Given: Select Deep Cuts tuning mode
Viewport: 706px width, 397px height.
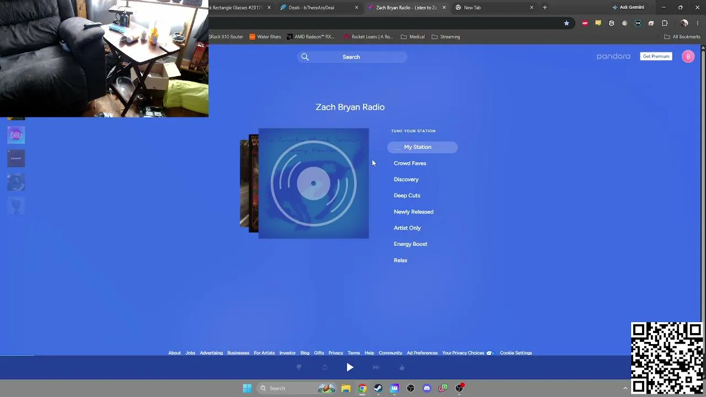Looking at the screenshot, I should [407, 196].
